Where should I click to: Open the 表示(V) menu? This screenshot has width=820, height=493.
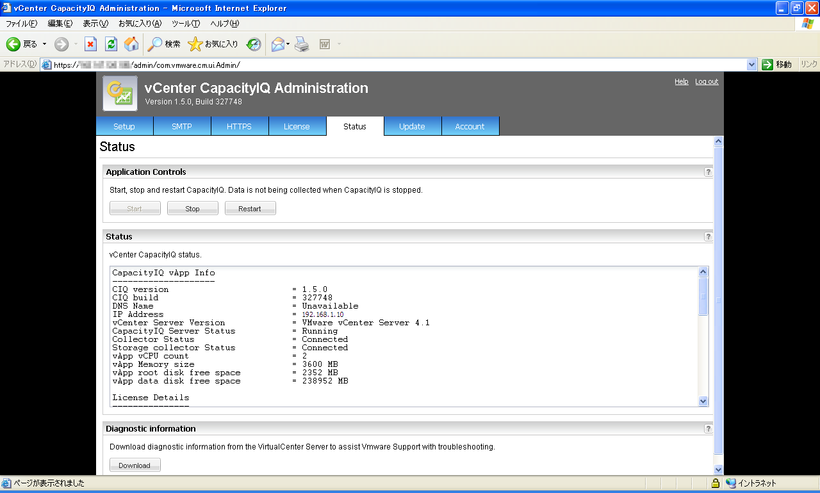point(95,24)
